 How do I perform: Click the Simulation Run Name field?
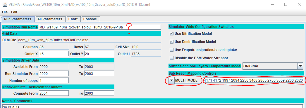(x=100, y=27)
